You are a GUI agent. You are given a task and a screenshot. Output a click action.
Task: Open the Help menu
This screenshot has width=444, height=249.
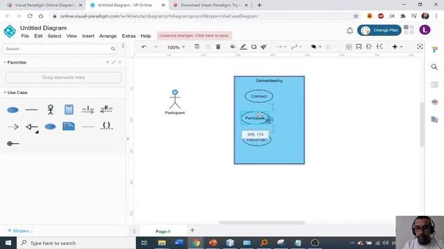pos(146,36)
